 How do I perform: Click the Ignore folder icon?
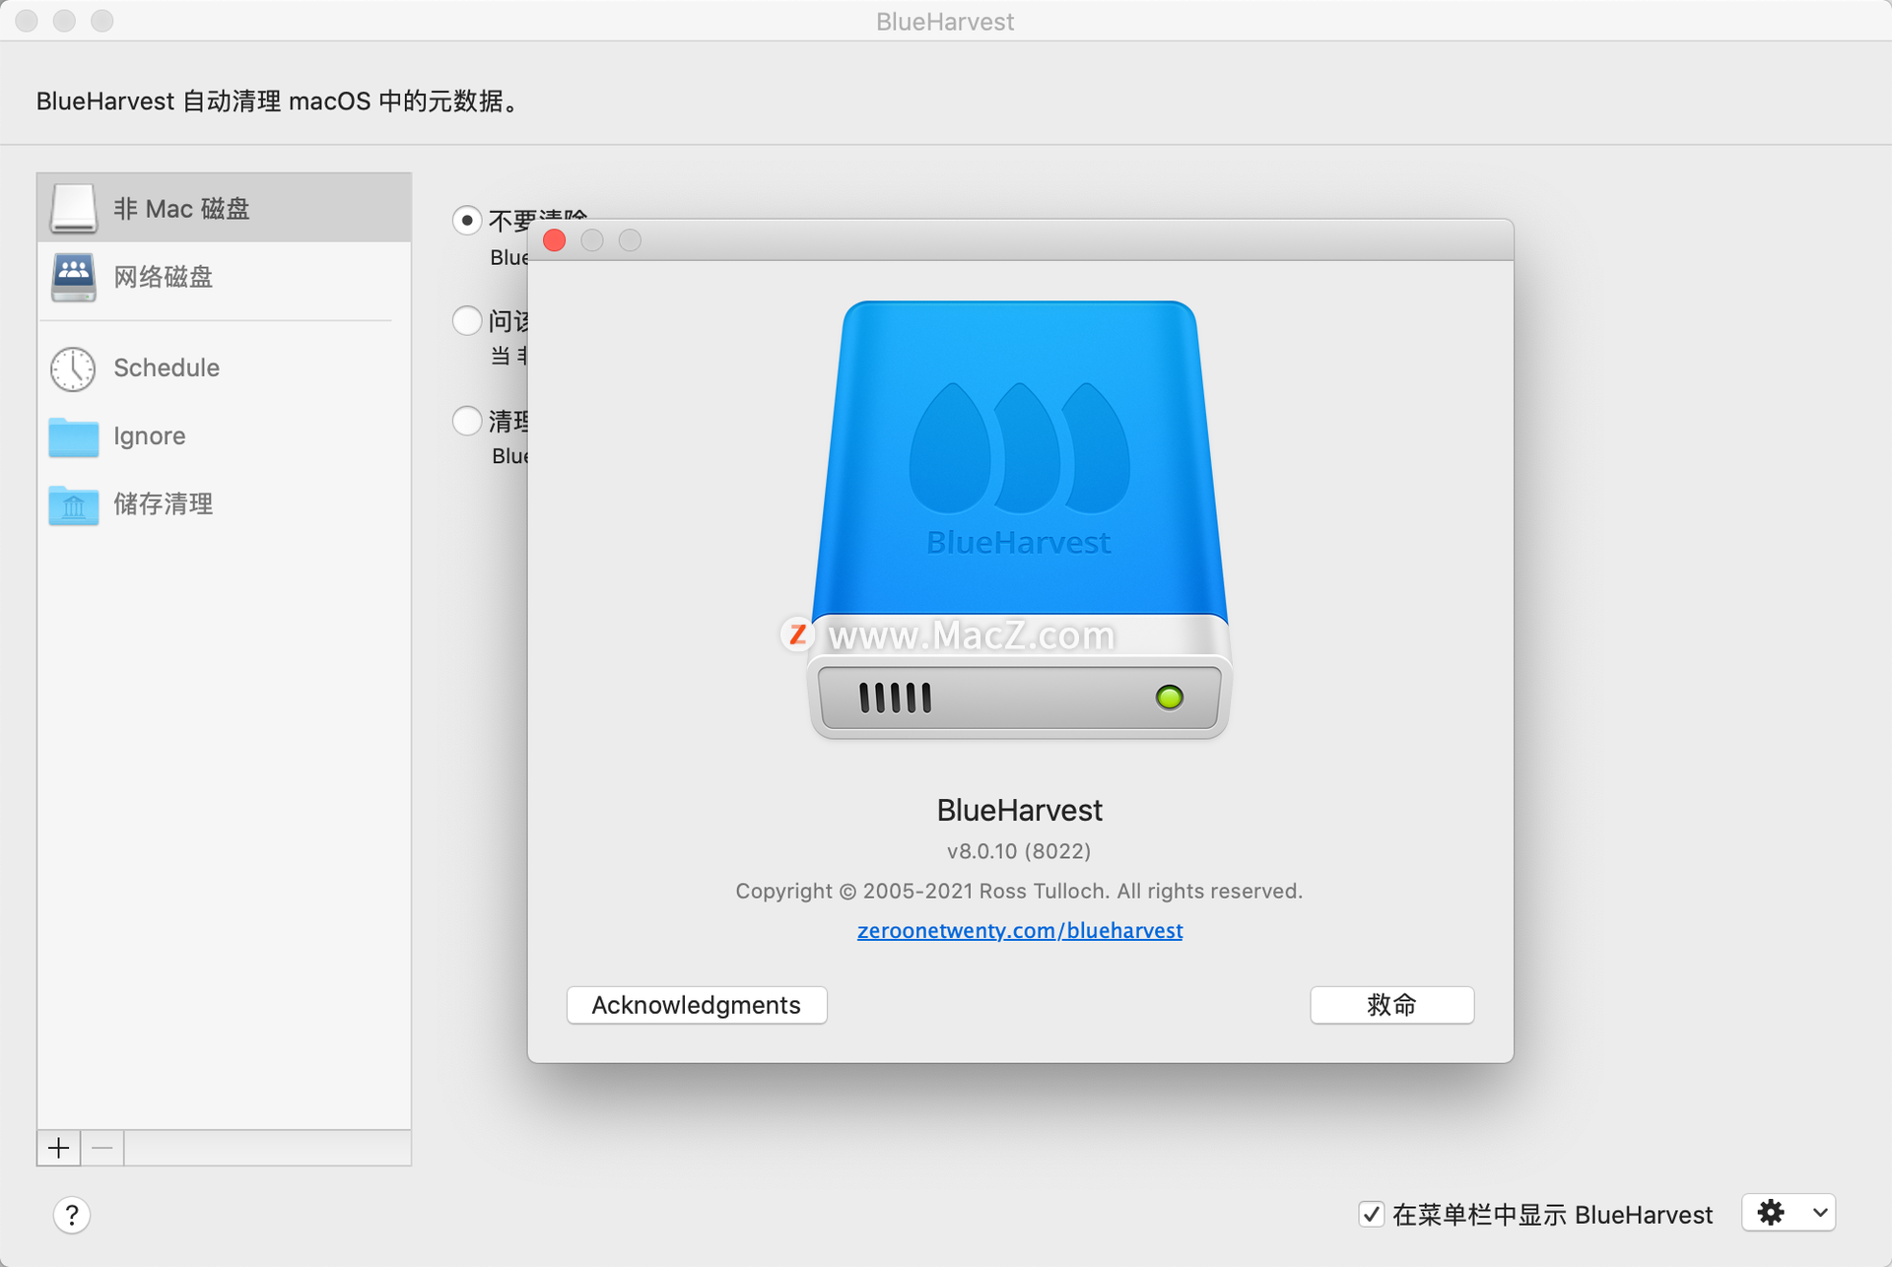tap(74, 436)
